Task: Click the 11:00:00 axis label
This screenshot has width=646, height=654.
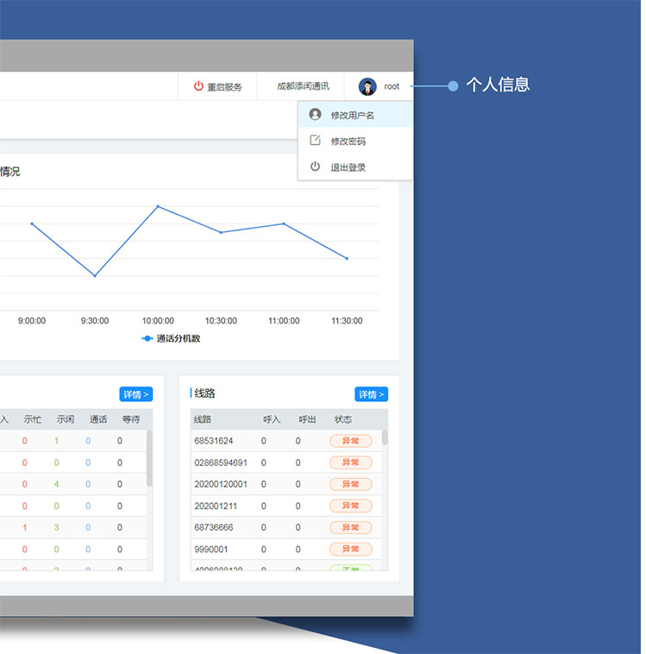Action: coord(284,321)
